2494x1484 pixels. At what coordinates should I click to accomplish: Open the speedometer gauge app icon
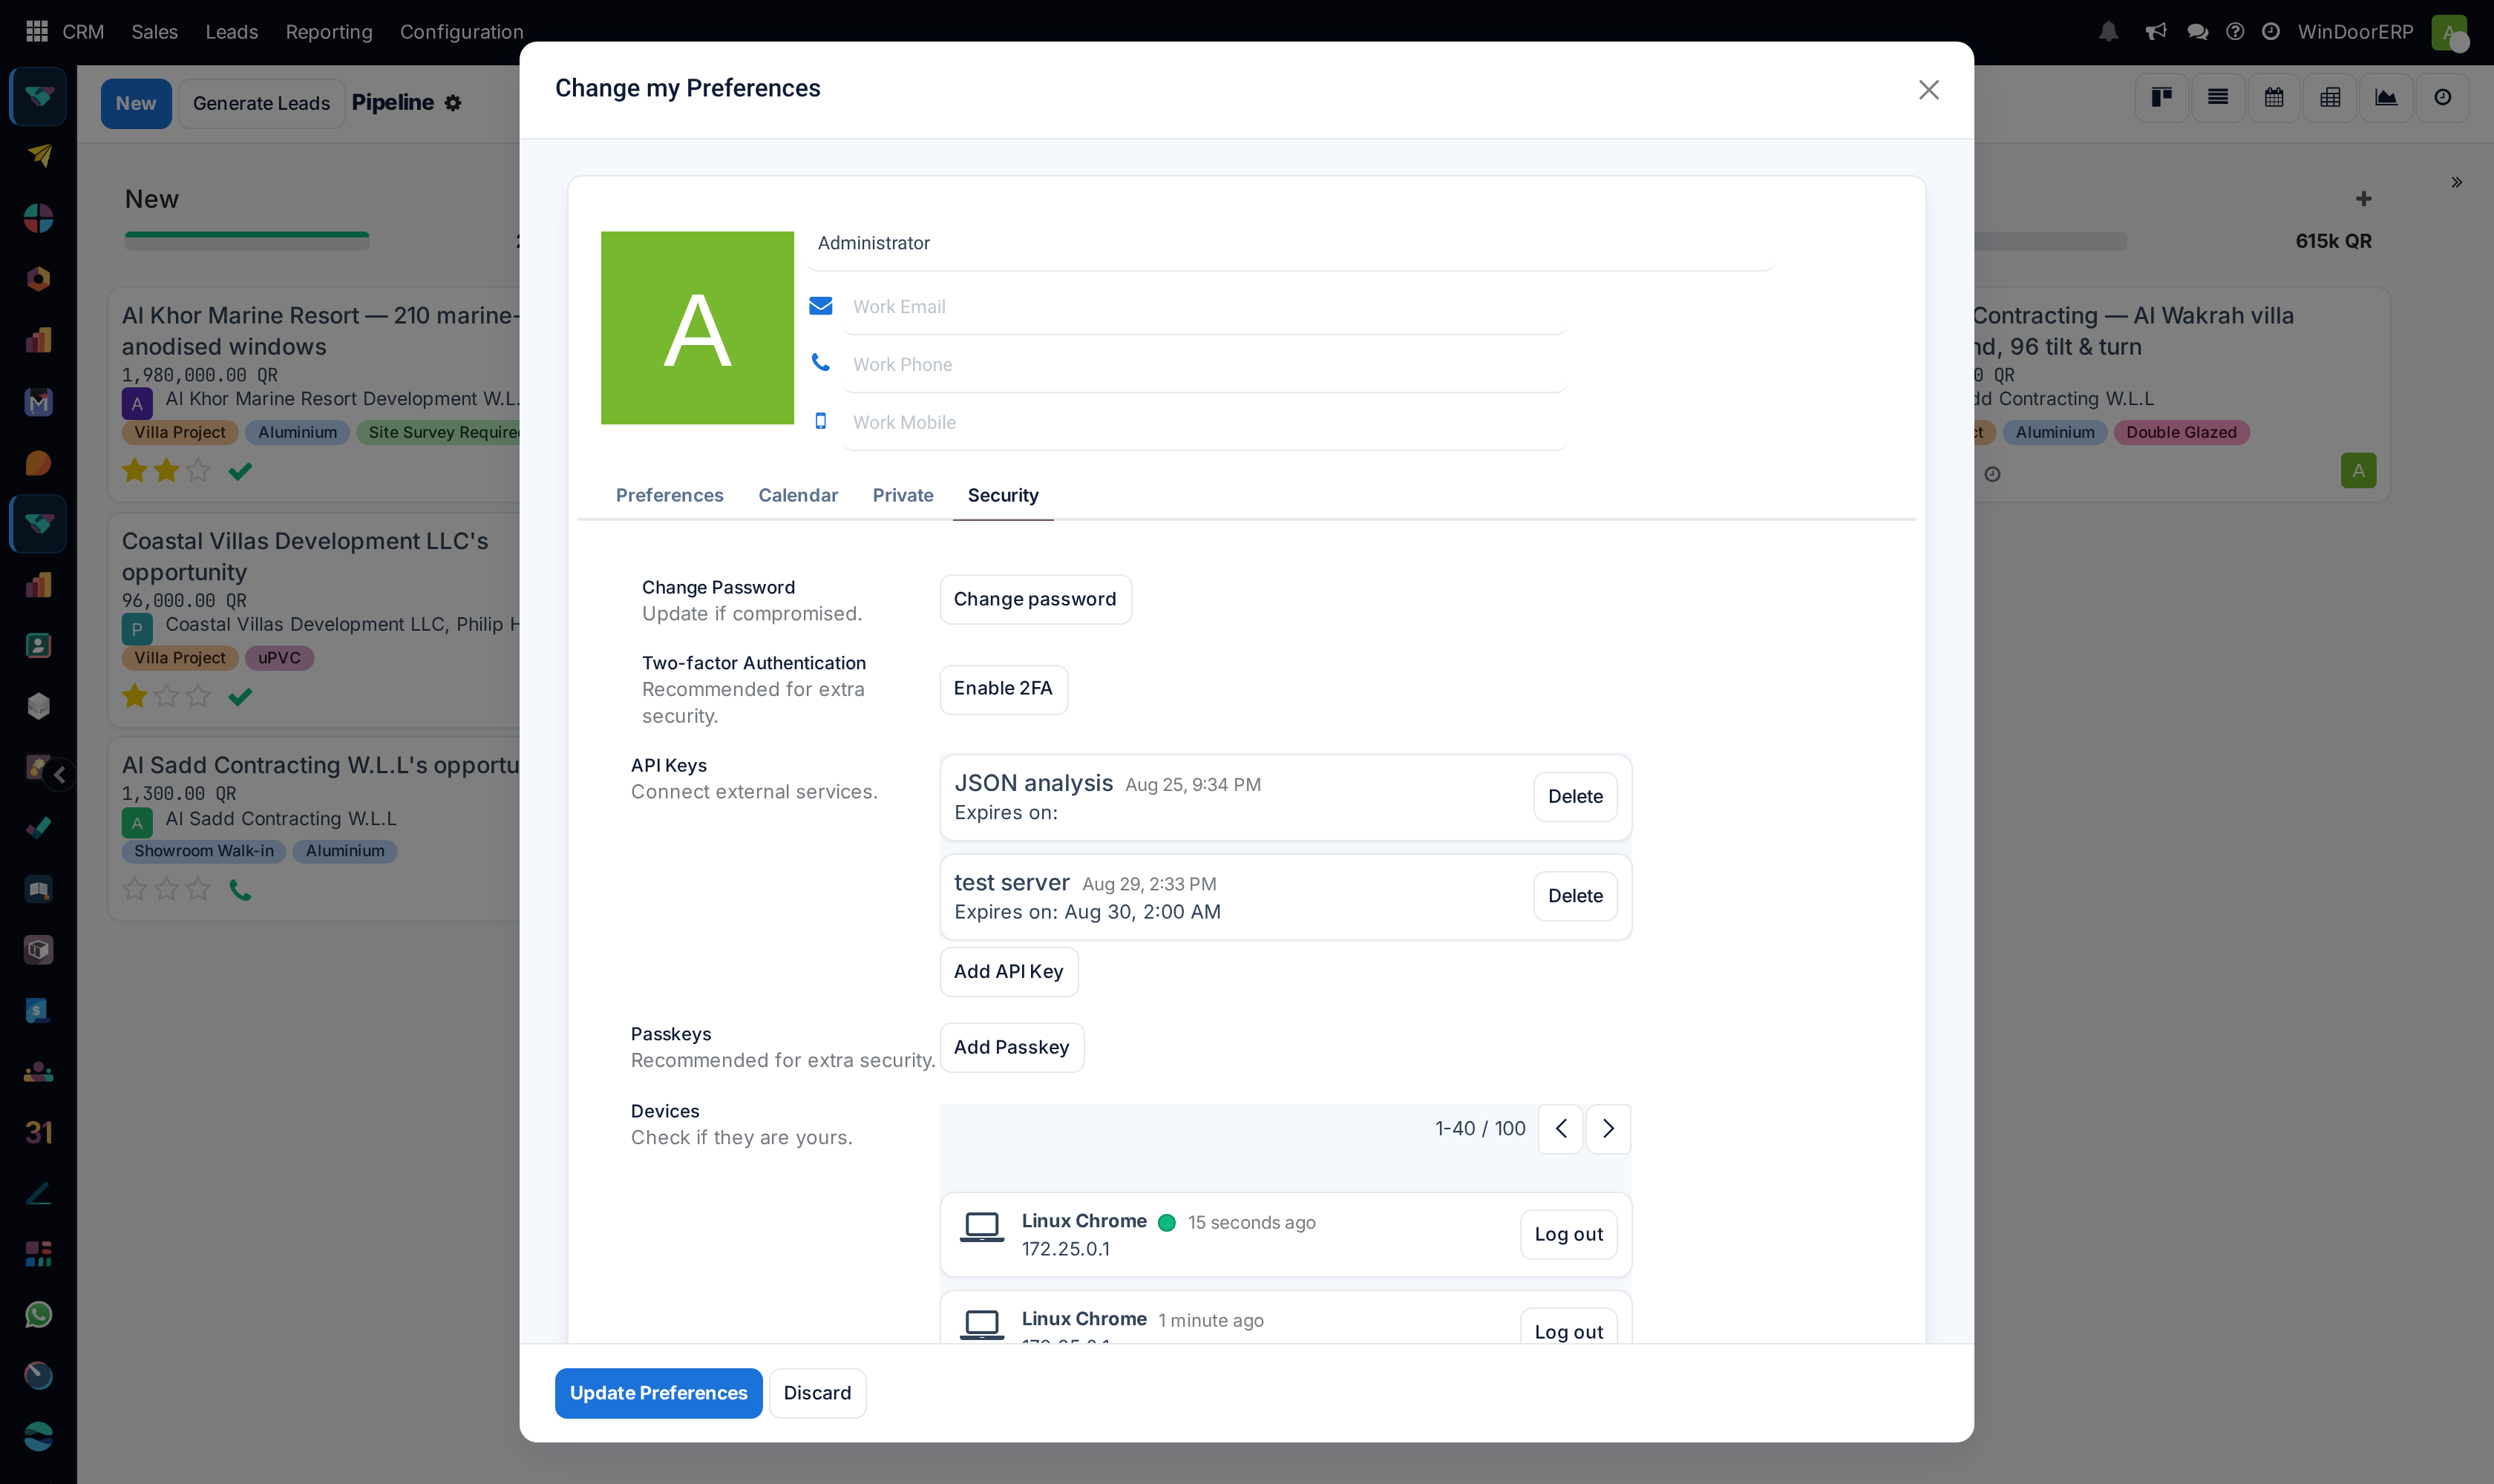point(38,1376)
